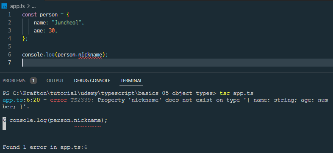Click the tsc app.ts command in terminal
This screenshot has width=333, height=153.
[x=236, y=93]
